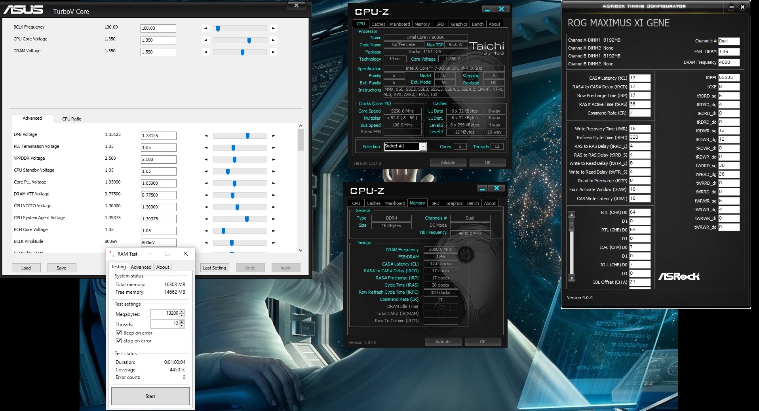Click the Threads stepper down arrow in RAM Test
The image size is (759, 411).
182,325
